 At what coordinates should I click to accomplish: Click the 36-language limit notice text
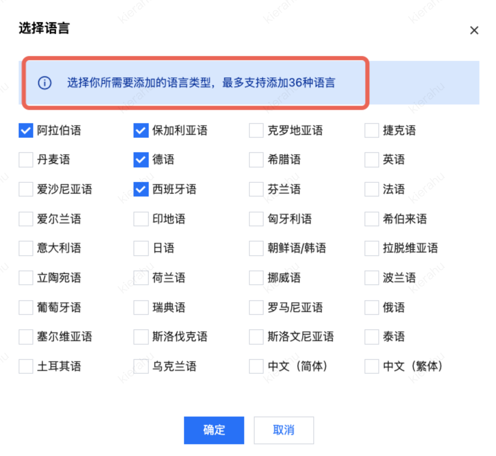pos(201,83)
